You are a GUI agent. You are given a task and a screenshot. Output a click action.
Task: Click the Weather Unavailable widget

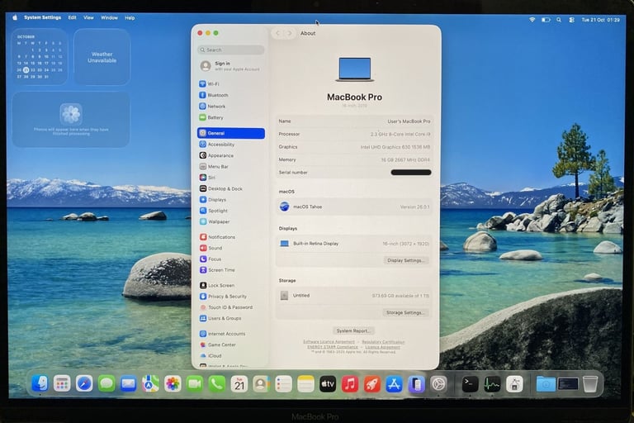pos(102,57)
